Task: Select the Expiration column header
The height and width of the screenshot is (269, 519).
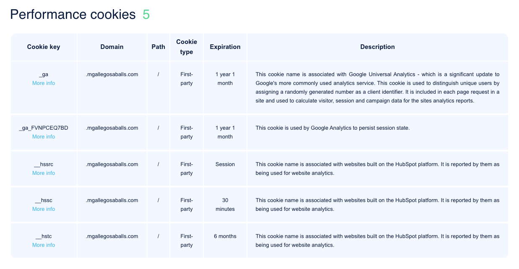Action: (x=225, y=47)
